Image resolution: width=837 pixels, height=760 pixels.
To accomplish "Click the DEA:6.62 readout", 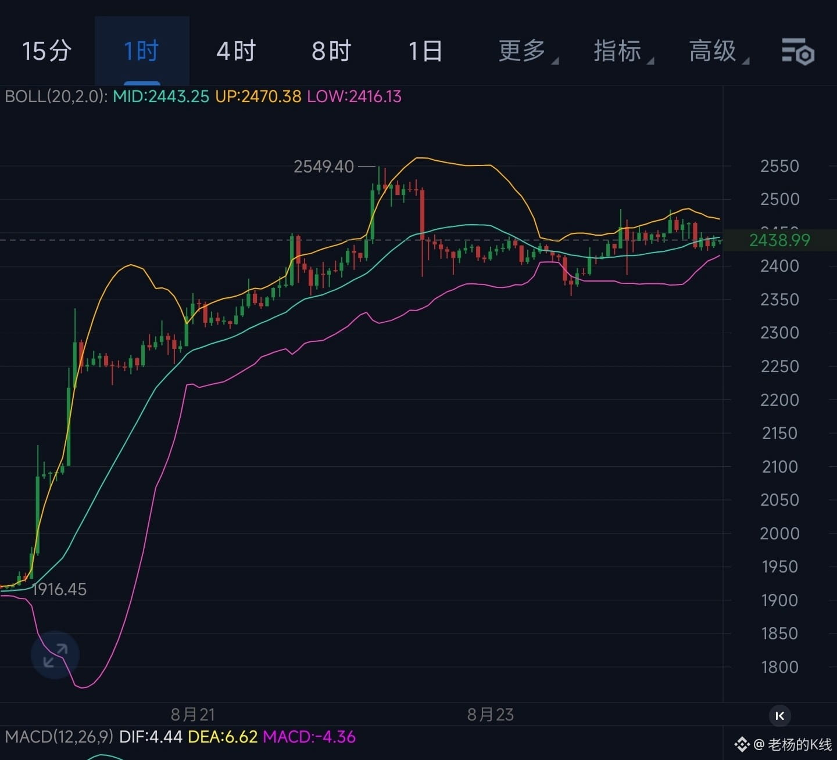I will click(223, 737).
